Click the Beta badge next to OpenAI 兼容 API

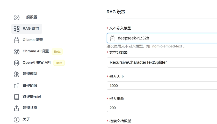[59, 63]
